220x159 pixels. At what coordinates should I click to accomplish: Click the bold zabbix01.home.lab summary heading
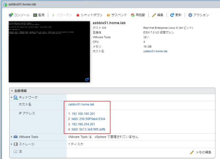tap(109, 23)
